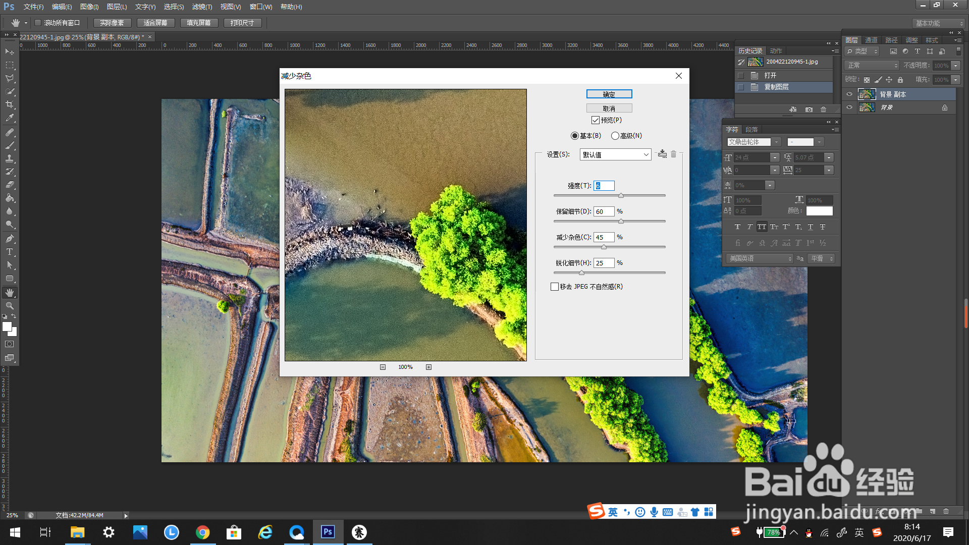Click zoom-out minus icon under preview
The image size is (969, 545).
pyautogui.click(x=383, y=367)
